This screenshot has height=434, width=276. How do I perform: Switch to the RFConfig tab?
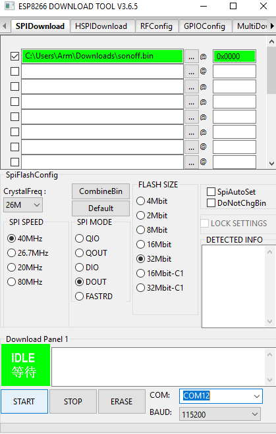click(x=156, y=26)
